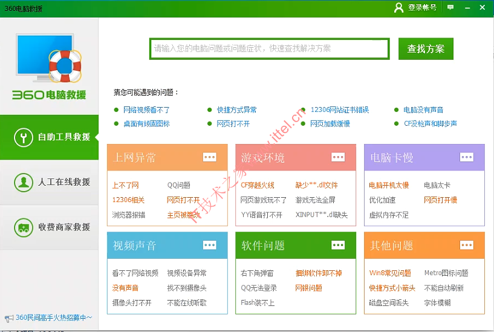The height and width of the screenshot is (332, 494).
Task: Click the 网页加载缓慢 suggestion link
Action: pyautogui.click(x=330, y=124)
